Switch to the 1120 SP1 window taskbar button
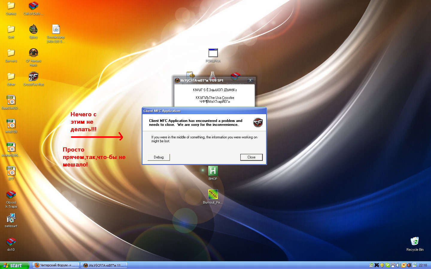Image resolution: width=431 pixels, height=269 pixels. [104, 265]
